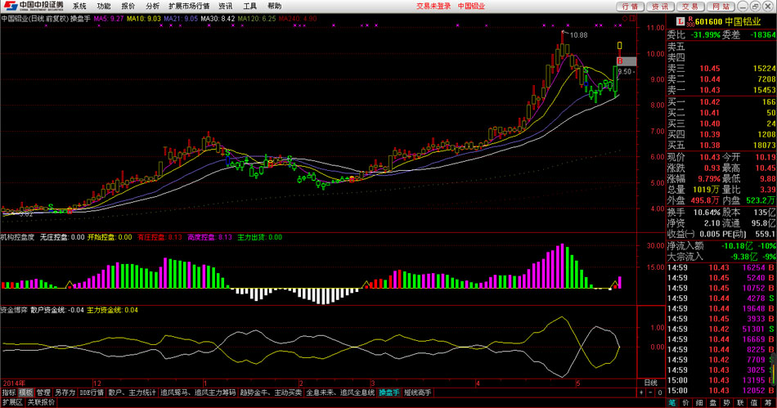777x408 pixels.
Task: Click the R300 badge in the quote header
Action: (x=690, y=22)
